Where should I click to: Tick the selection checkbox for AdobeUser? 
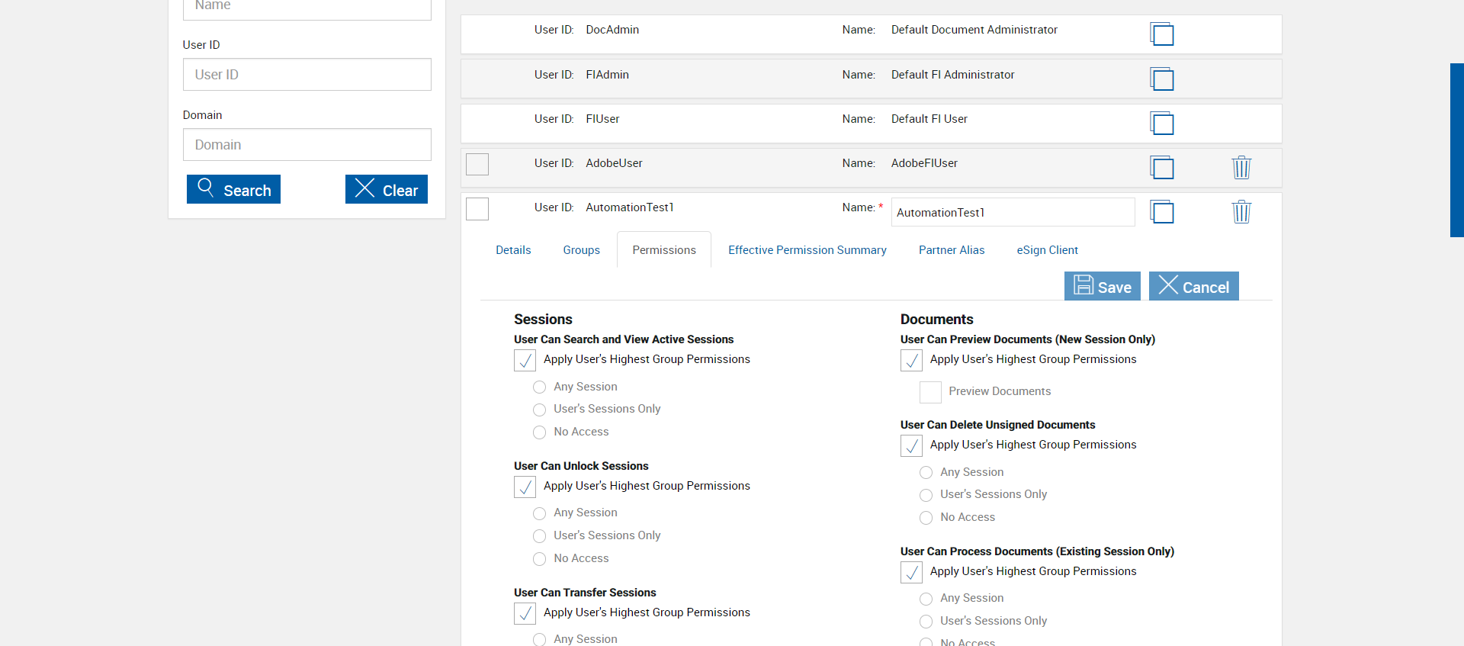click(x=477, y=164)
